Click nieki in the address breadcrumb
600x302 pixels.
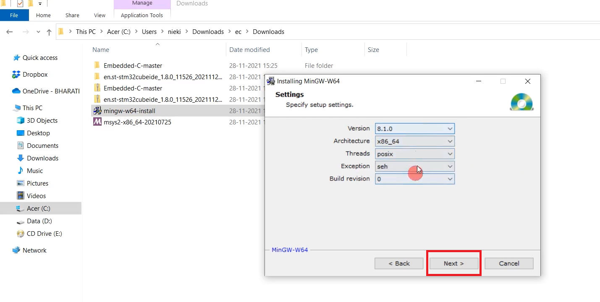(x=174, y=32)
